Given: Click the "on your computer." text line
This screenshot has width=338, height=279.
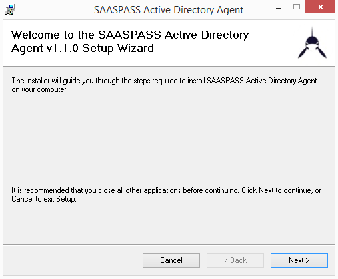Looking at the screenshot, I should coord(39,89).
